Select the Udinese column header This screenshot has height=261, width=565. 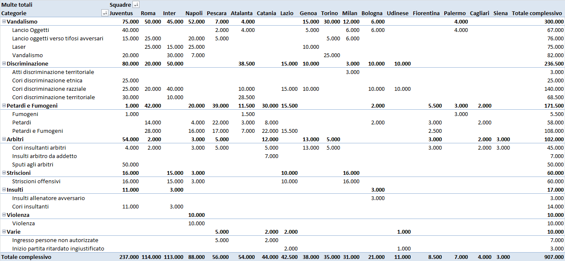click(x=398, y=13)
